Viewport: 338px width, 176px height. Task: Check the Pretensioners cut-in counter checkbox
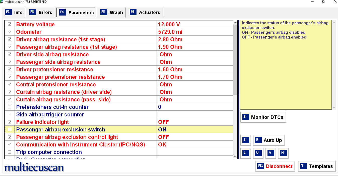[10, 107]
